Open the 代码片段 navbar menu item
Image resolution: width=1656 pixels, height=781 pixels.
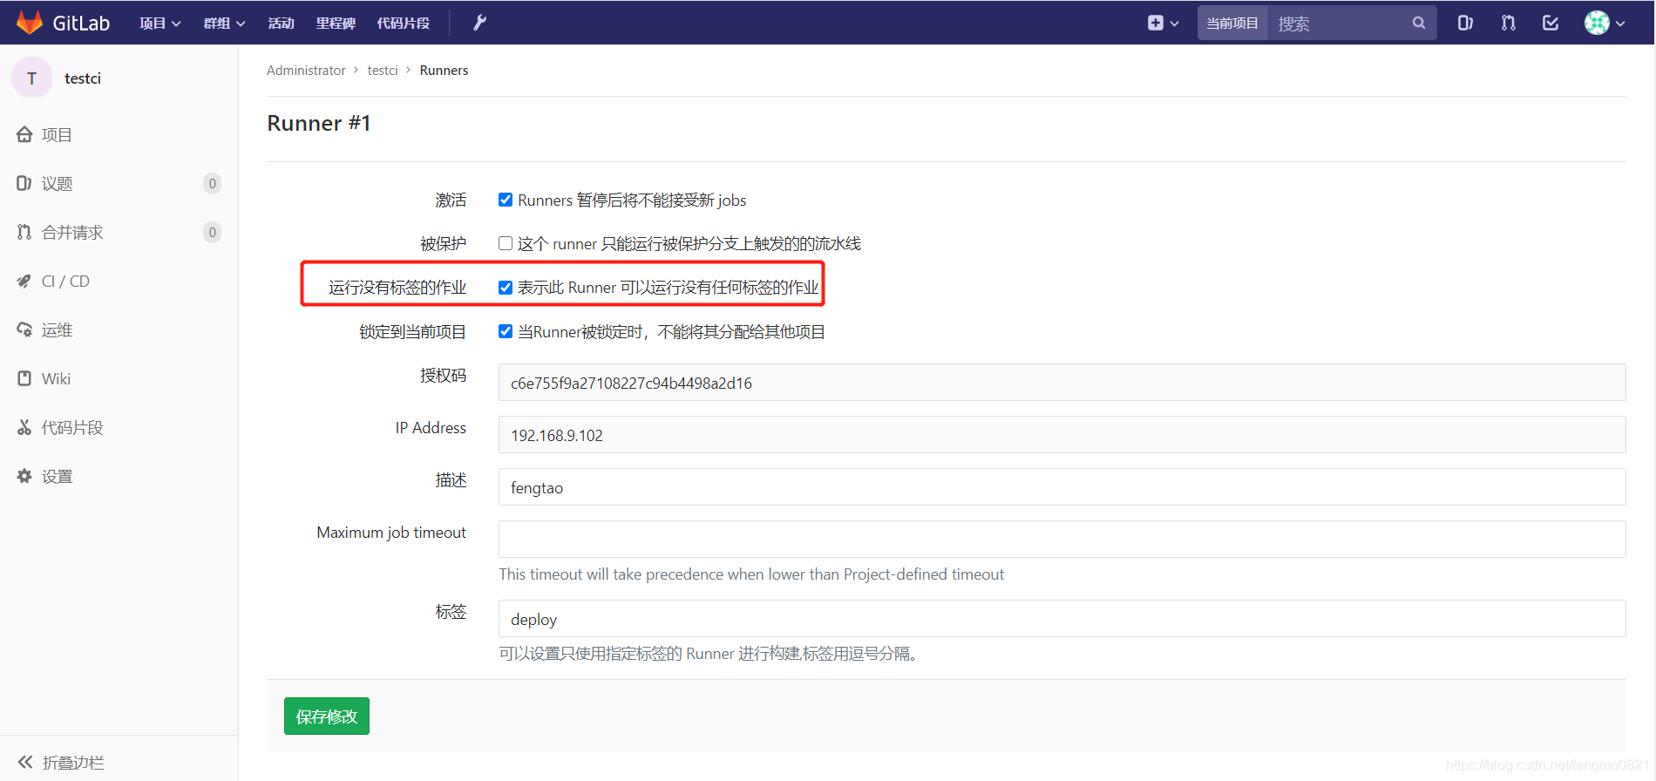[404, 23]
